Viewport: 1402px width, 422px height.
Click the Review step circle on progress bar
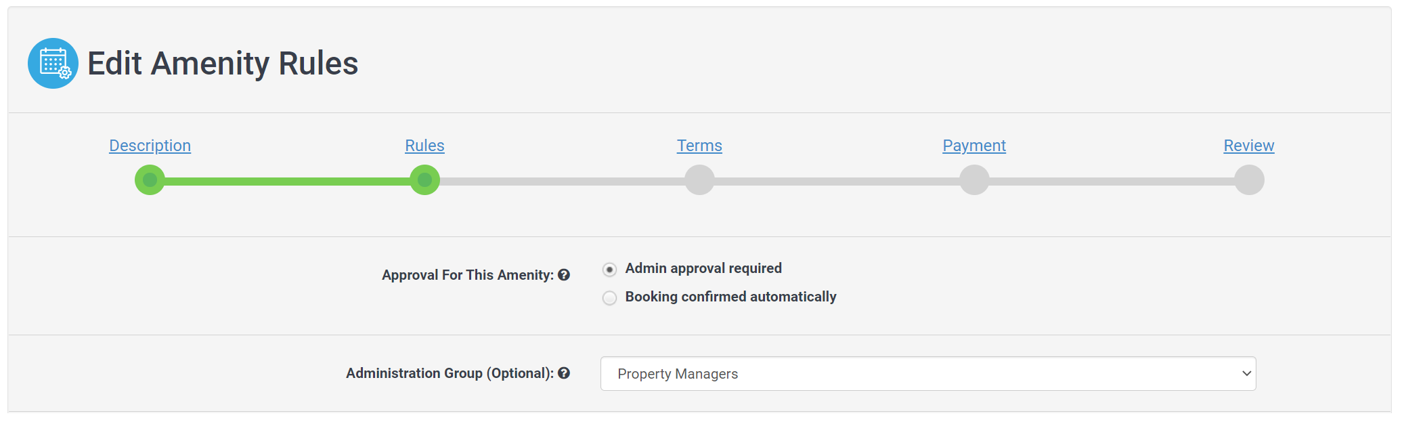[1249, 180]
